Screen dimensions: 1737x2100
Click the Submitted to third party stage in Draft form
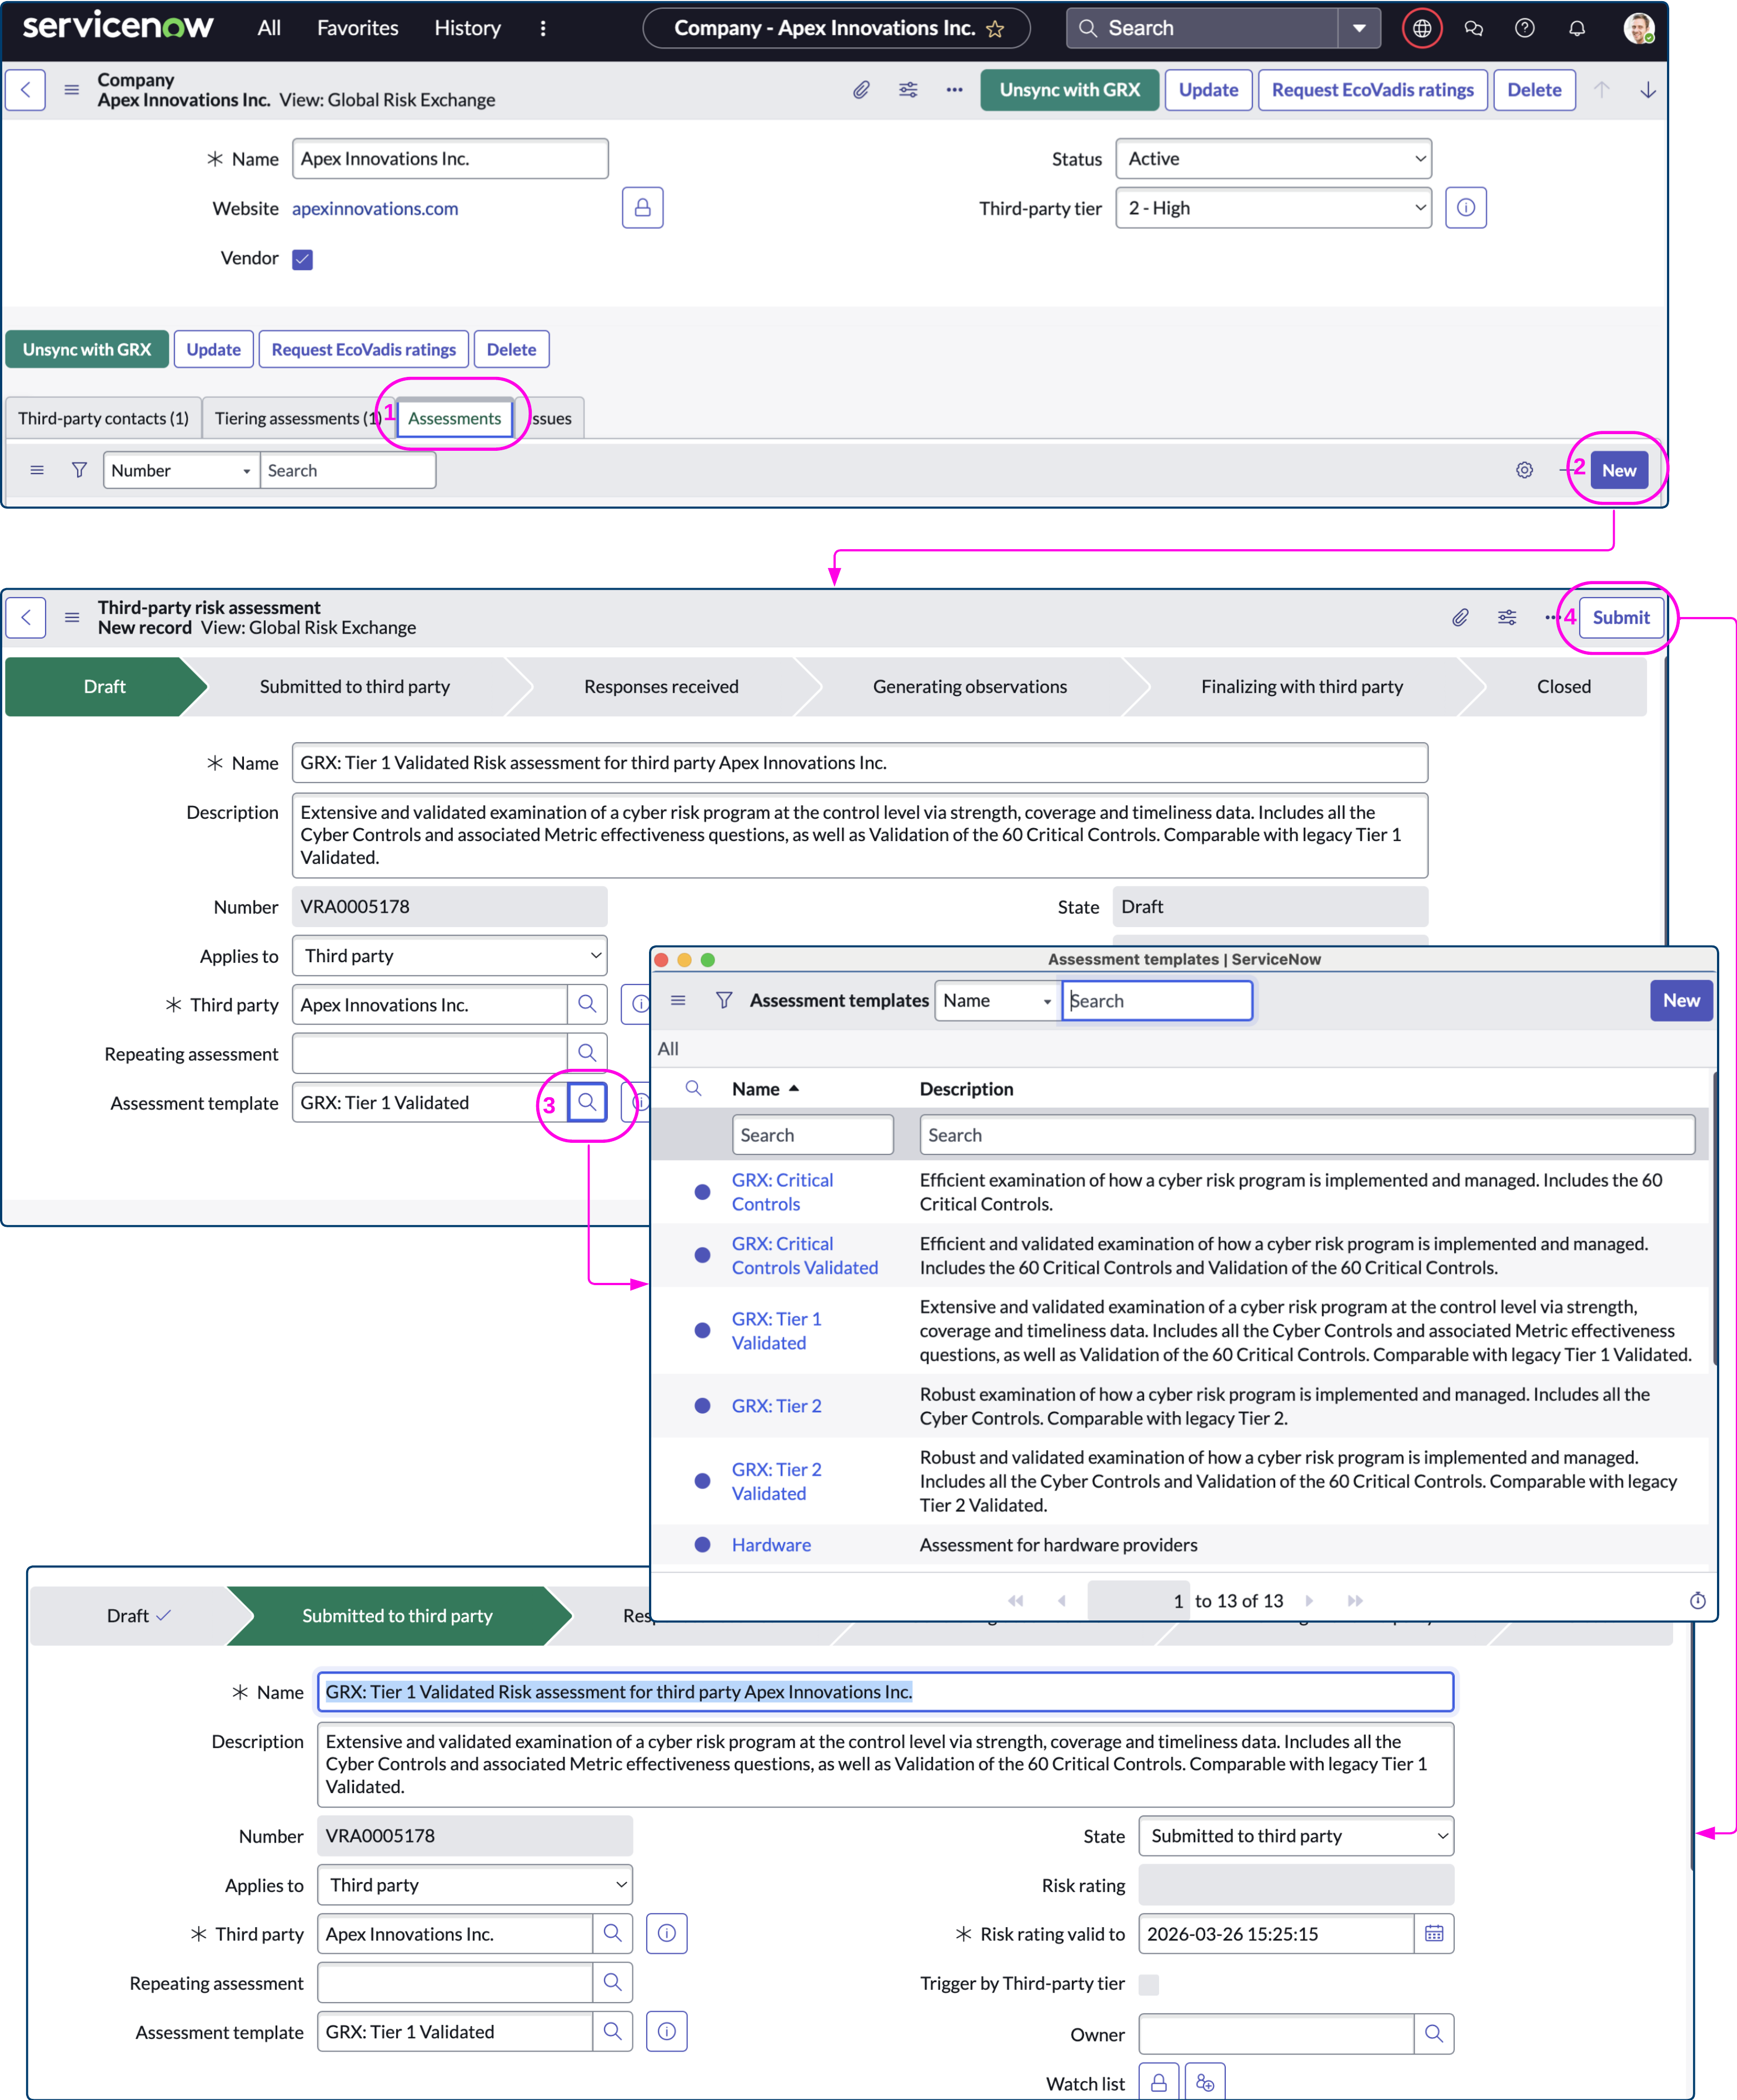(355, 686)
